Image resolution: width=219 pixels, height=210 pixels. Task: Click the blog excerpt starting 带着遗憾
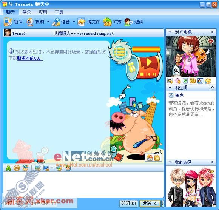[x=191, y=109]
